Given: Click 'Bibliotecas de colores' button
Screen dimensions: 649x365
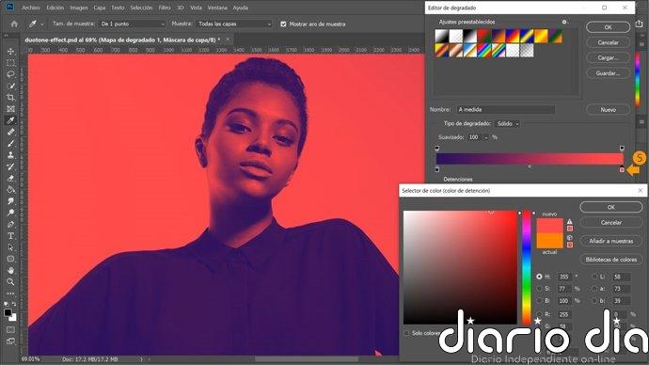Looking at the screenshot, I should pos(611,260).
